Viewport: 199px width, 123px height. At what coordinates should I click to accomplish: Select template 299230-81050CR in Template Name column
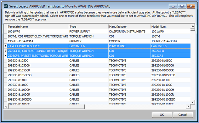38,70
